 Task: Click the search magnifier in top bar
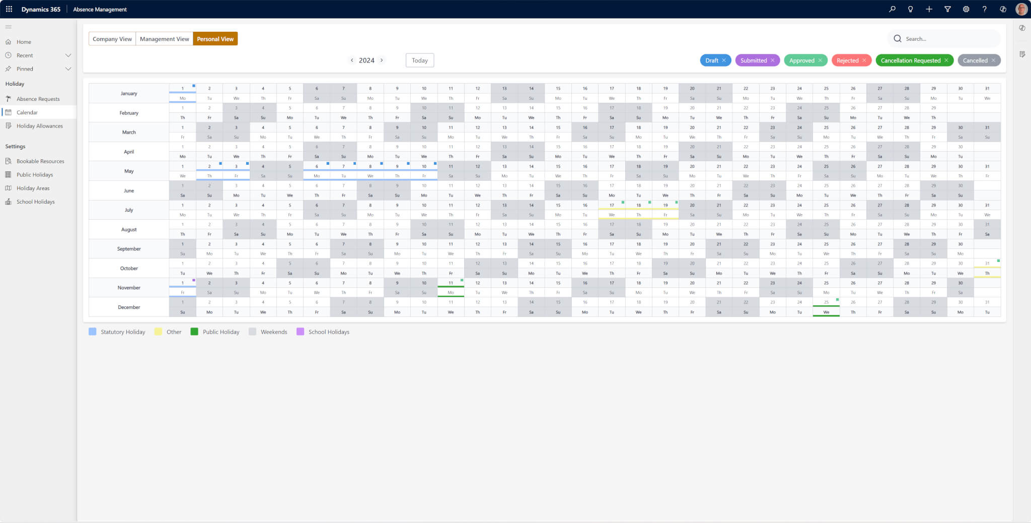tap(892, 9)
